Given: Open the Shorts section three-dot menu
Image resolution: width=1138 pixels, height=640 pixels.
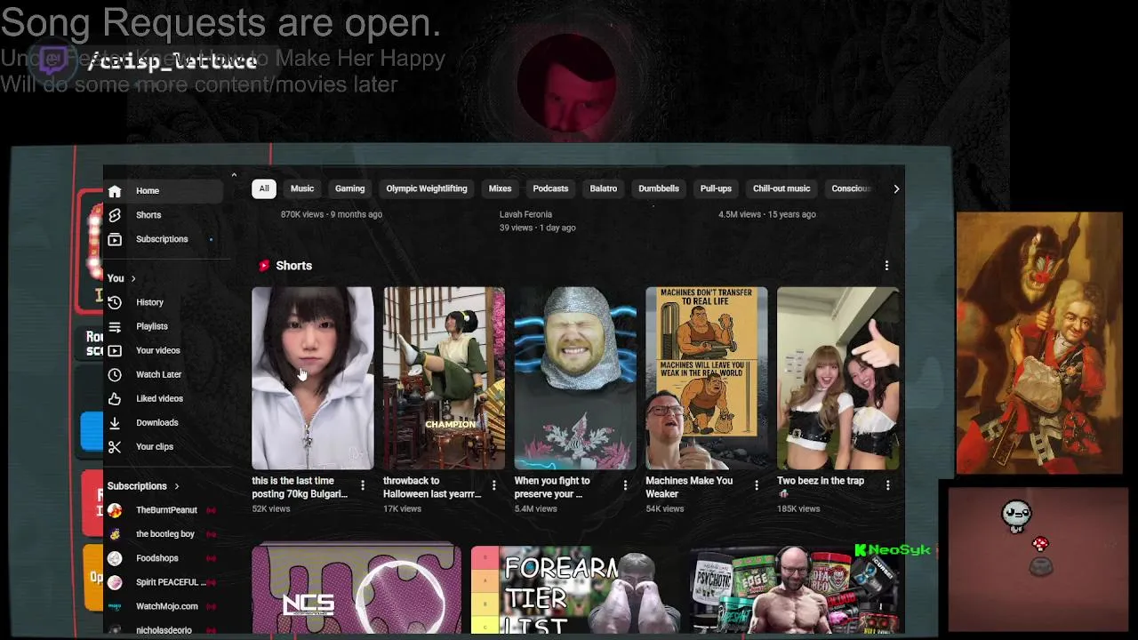Looking at the screenshot, I should (x=886, y=266).
